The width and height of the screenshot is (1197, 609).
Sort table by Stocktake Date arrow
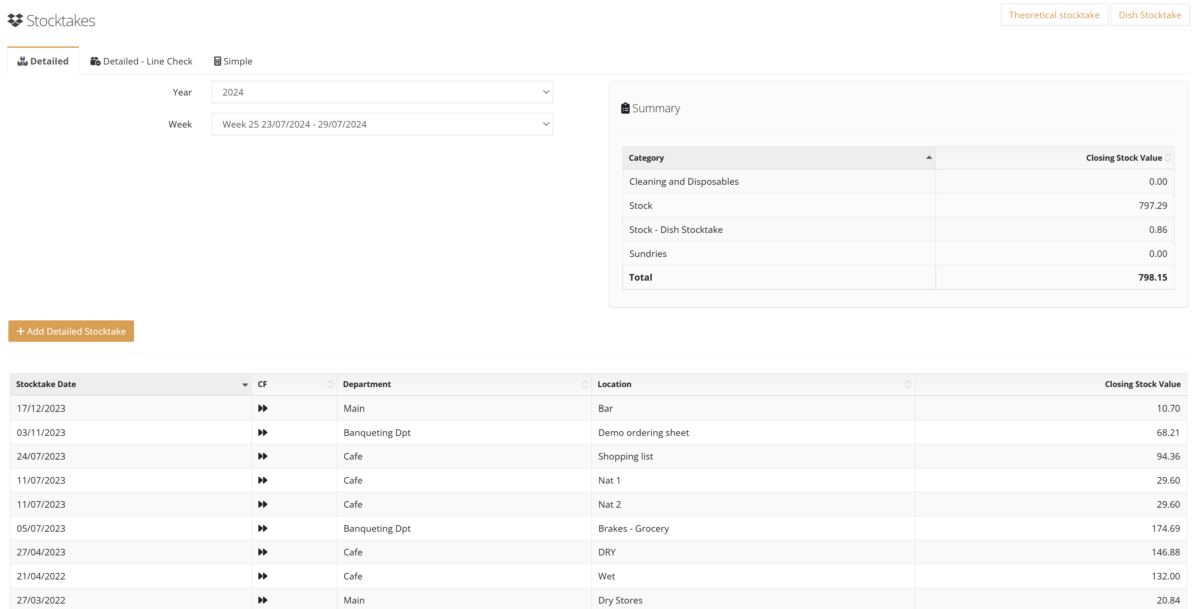[245, 384]
